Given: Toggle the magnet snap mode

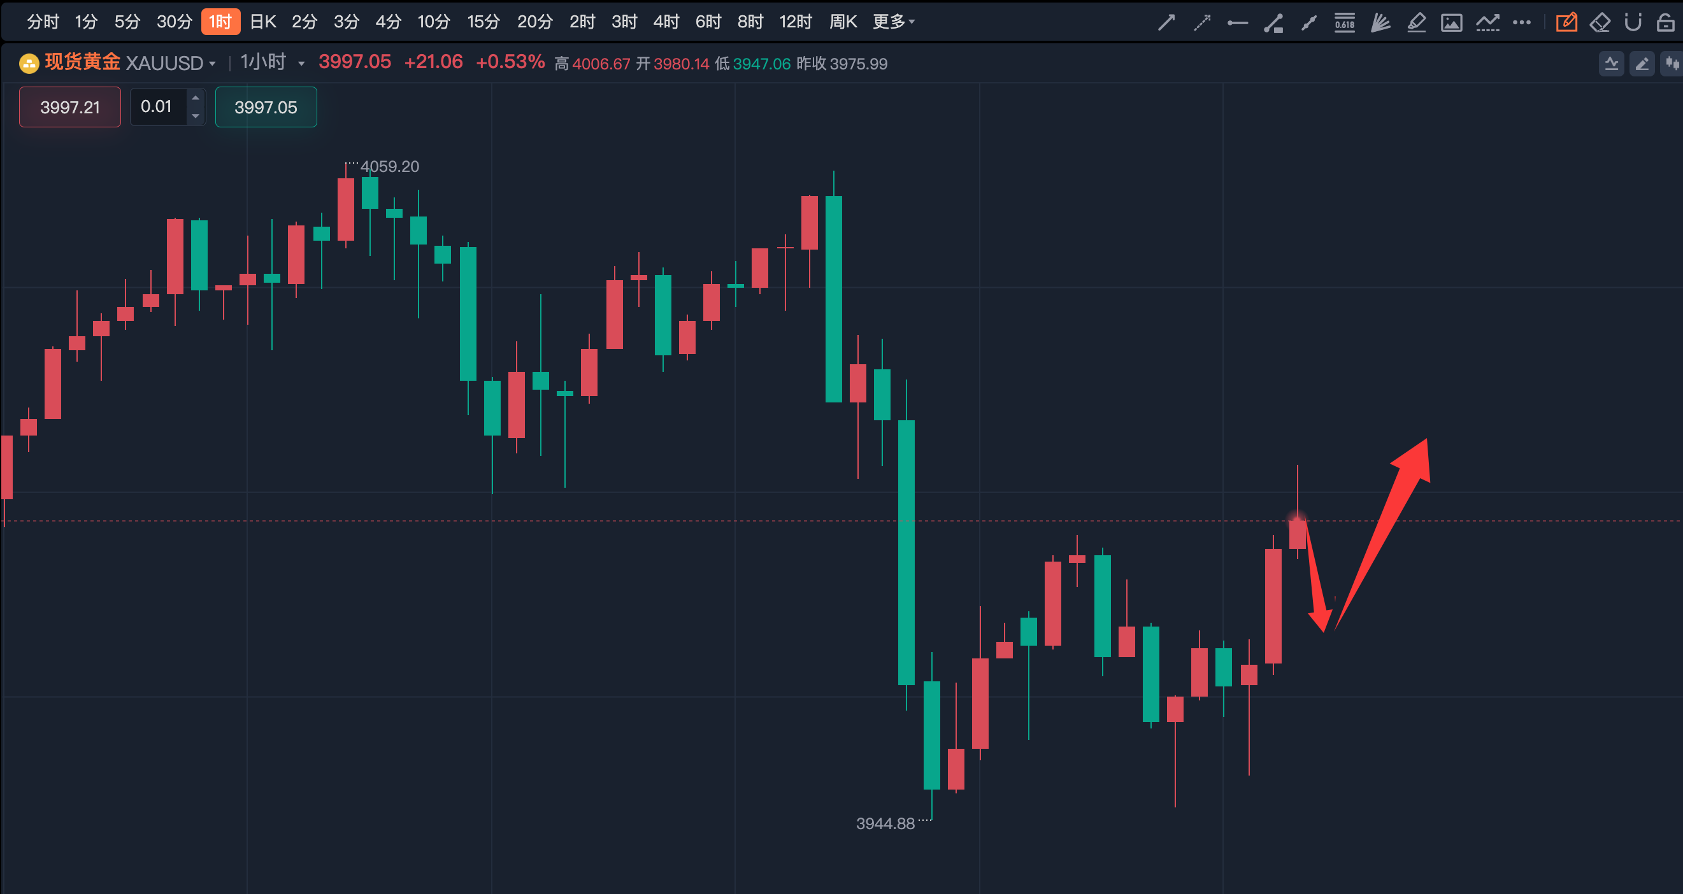Looking at the screenshot, I should click(1633, 23).
